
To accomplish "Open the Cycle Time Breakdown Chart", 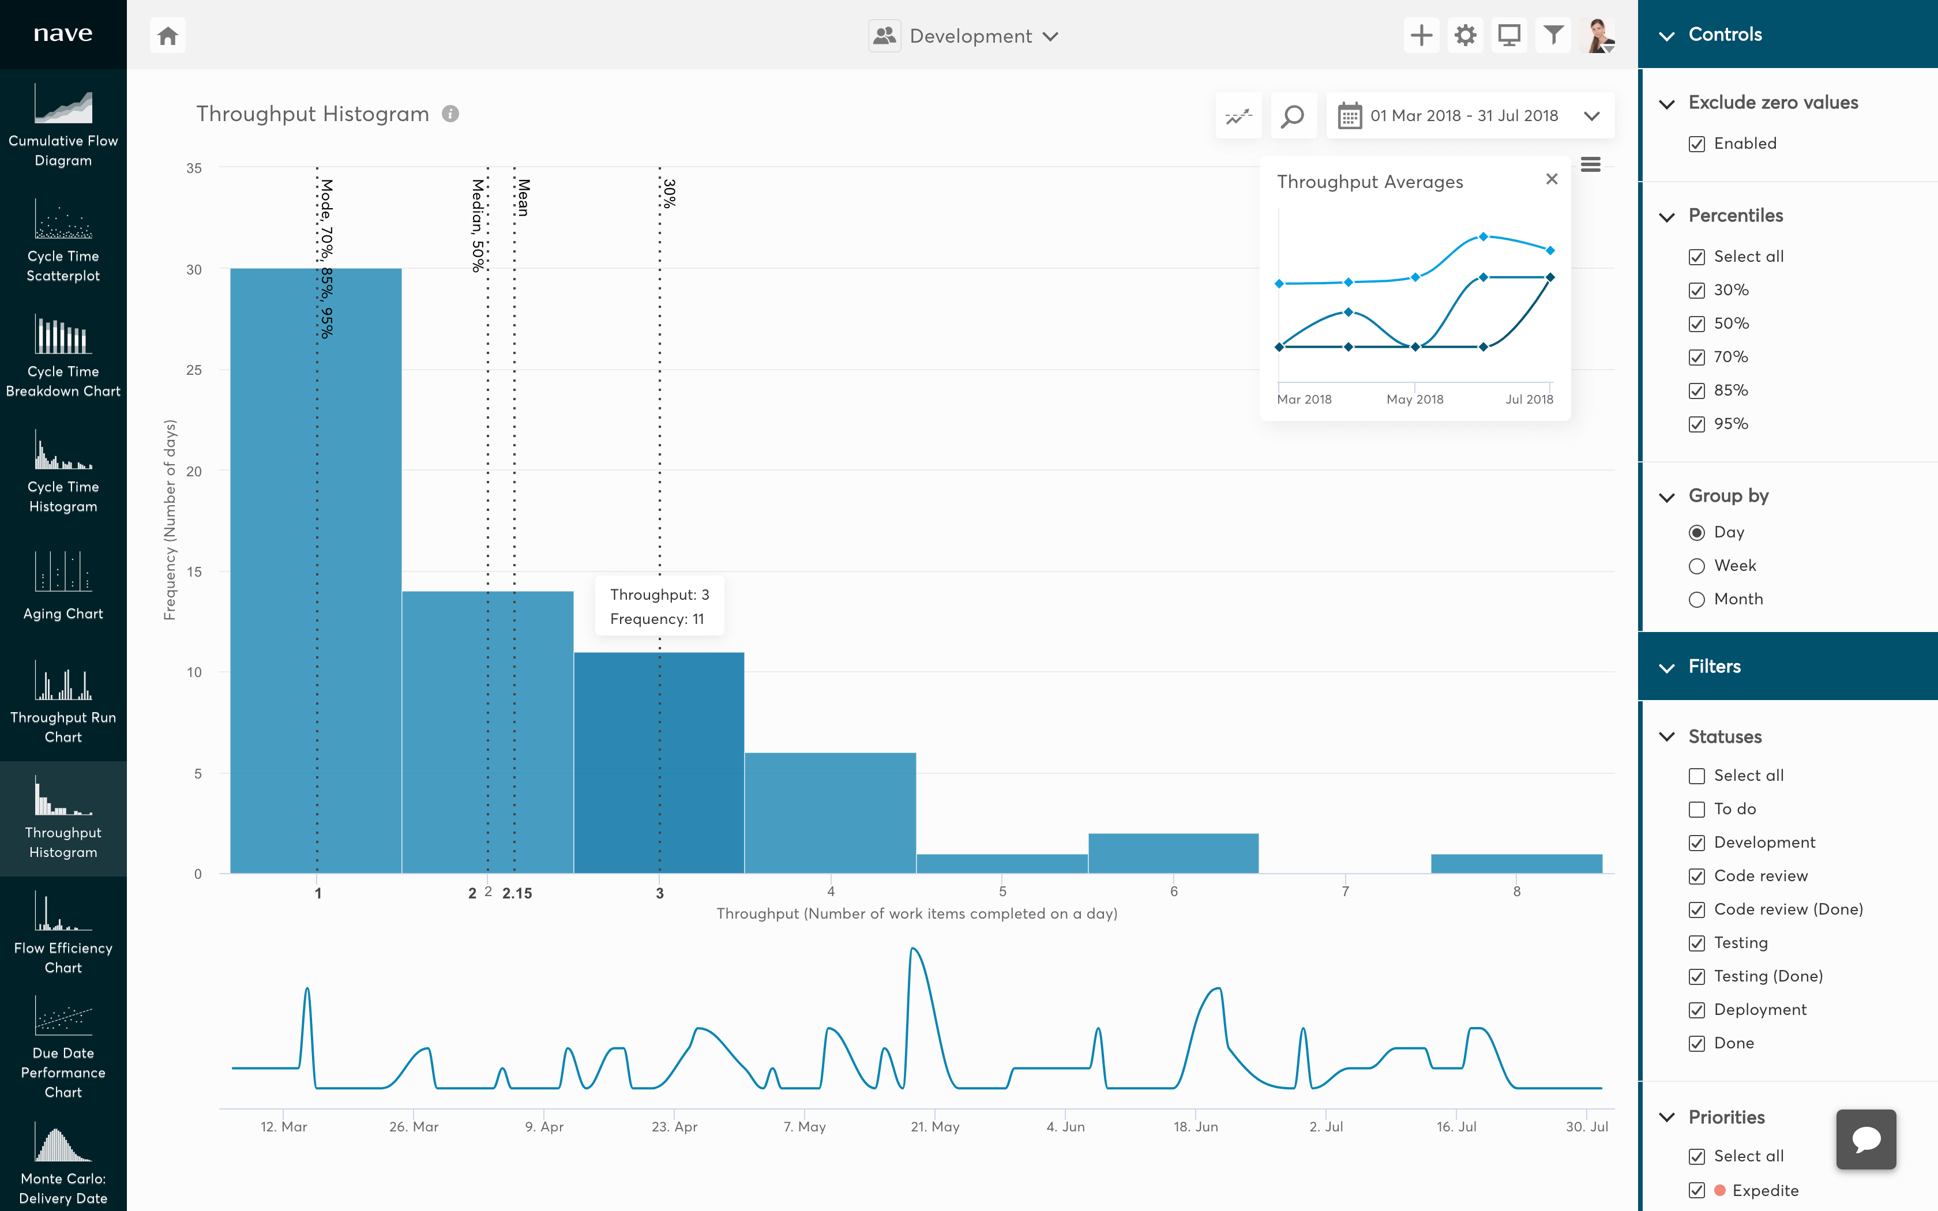I will point(63,355).
